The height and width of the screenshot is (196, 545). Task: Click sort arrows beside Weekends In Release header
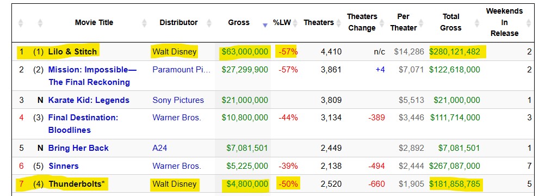tap(529, 23)
